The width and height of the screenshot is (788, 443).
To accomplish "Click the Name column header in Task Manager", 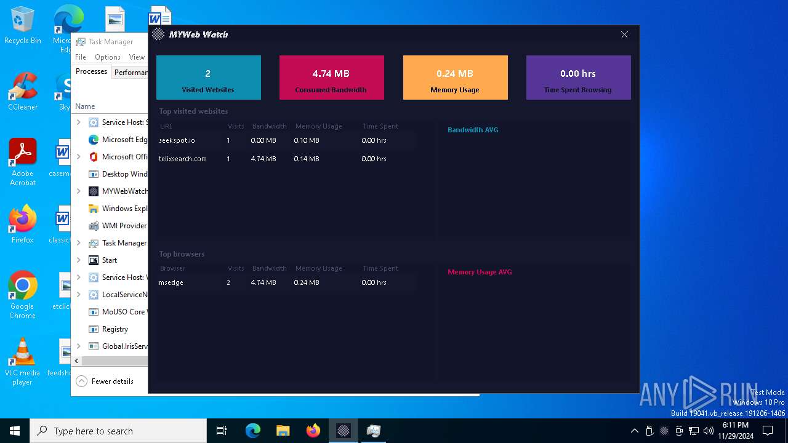I will [85, 106].
